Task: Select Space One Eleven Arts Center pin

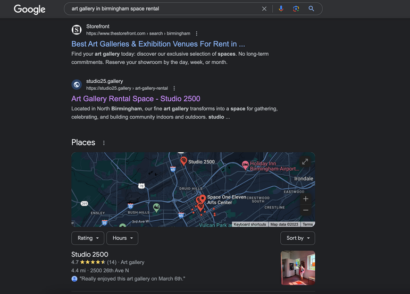Action: click(203, 200)
